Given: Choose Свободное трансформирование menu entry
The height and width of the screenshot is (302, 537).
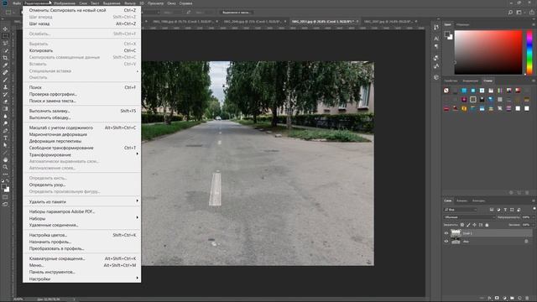Looking at the screenshot, I should click(82, 148).
